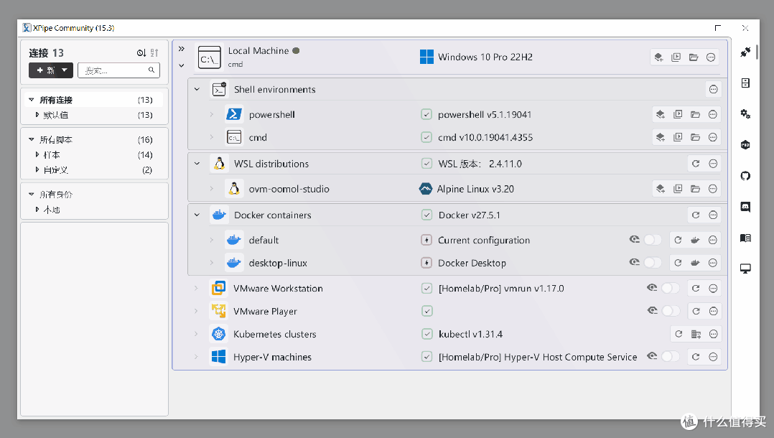
Task: Click cmd status checkmark
Action: (x=426, y=137)
